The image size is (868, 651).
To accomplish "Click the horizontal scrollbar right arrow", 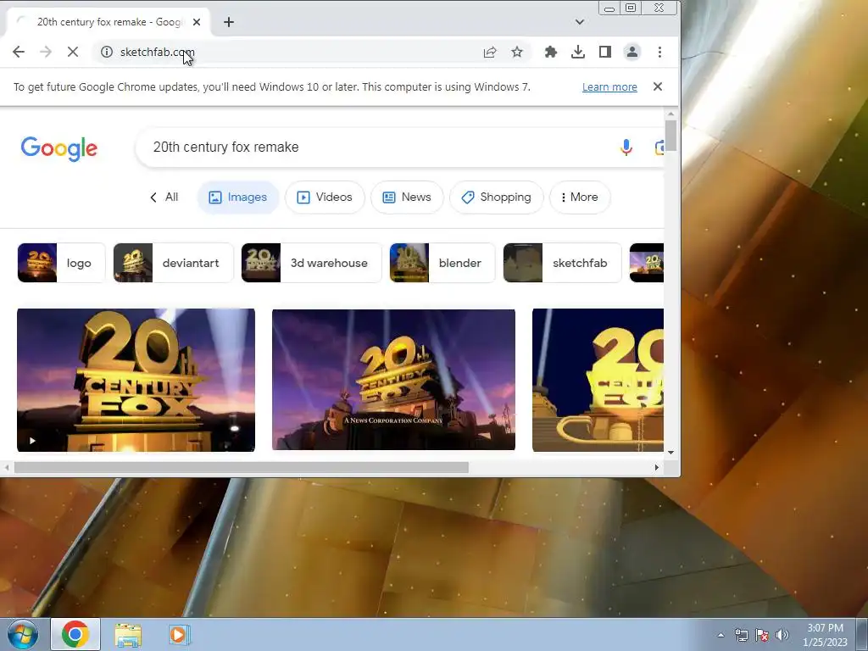I will (657, 467).
